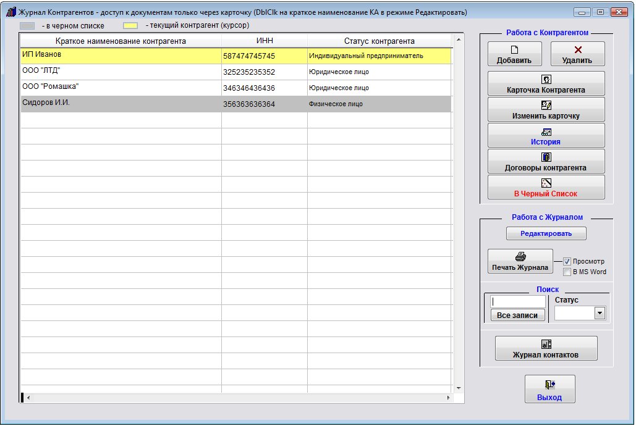Click the Печать Журнала printer button
The width and height of the screenshot is (636, 426).
tap(520, 261)
